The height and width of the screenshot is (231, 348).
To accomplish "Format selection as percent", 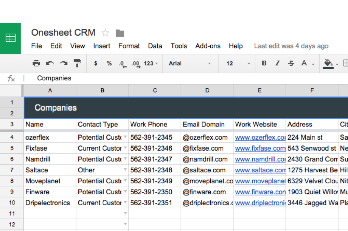I will coord(109,63).
